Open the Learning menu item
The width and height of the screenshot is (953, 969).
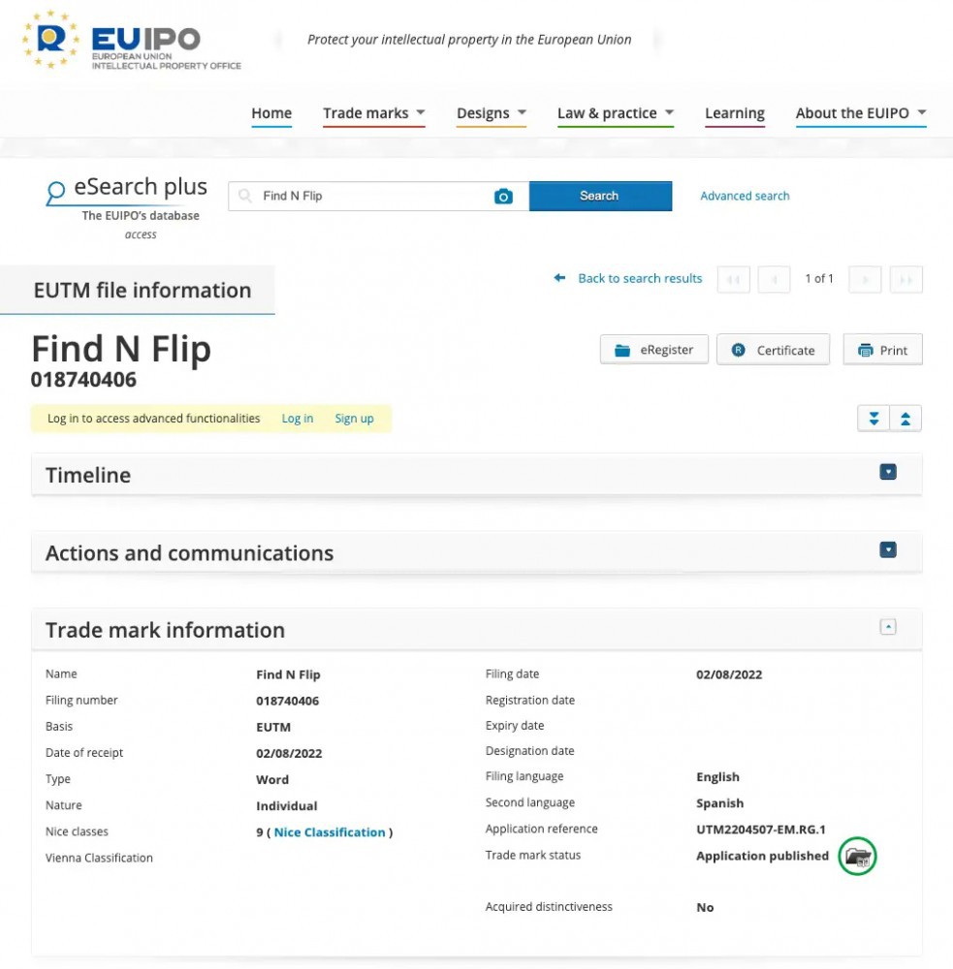735,113
